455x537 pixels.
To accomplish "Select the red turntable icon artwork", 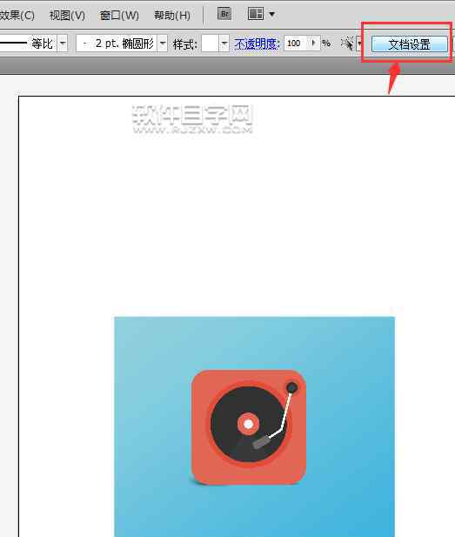I will click(x=249, y=427).
